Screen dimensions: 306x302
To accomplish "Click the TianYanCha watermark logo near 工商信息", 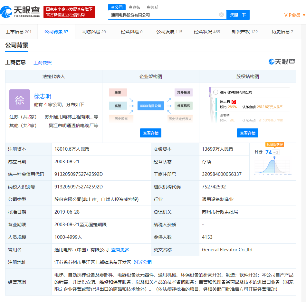I will coord(282,62).
